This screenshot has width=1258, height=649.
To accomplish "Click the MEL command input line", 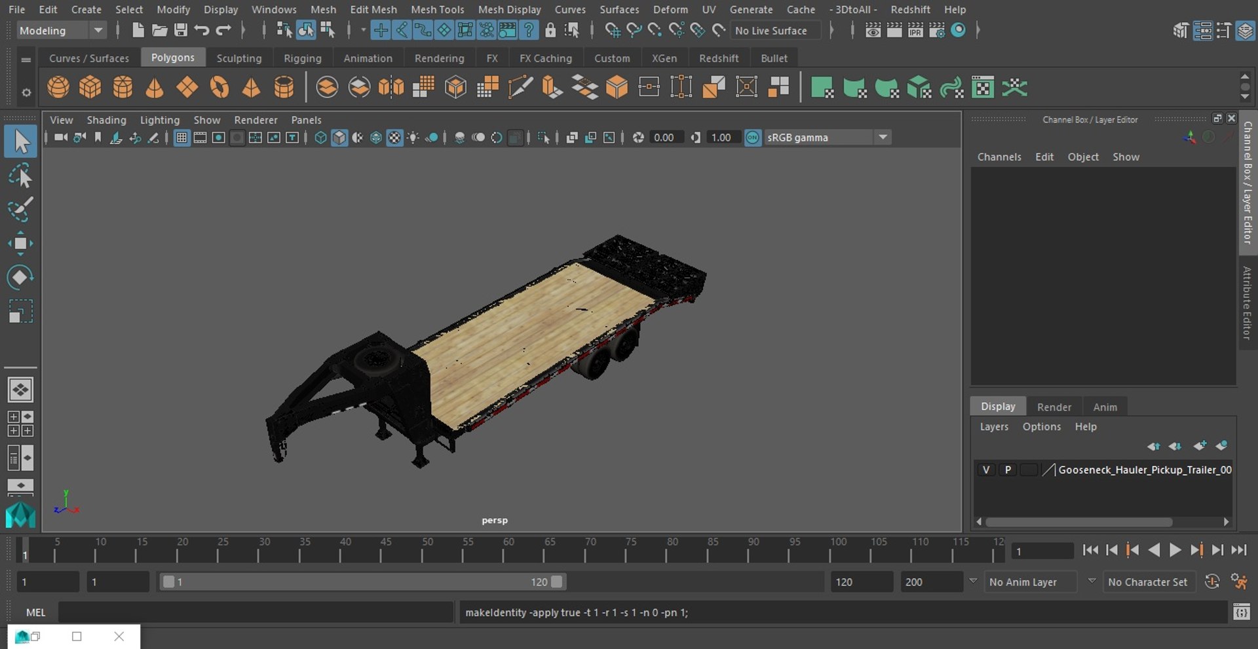I will click(256, 612).
